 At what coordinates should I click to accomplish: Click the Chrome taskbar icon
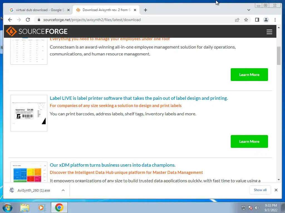[59, 207]
